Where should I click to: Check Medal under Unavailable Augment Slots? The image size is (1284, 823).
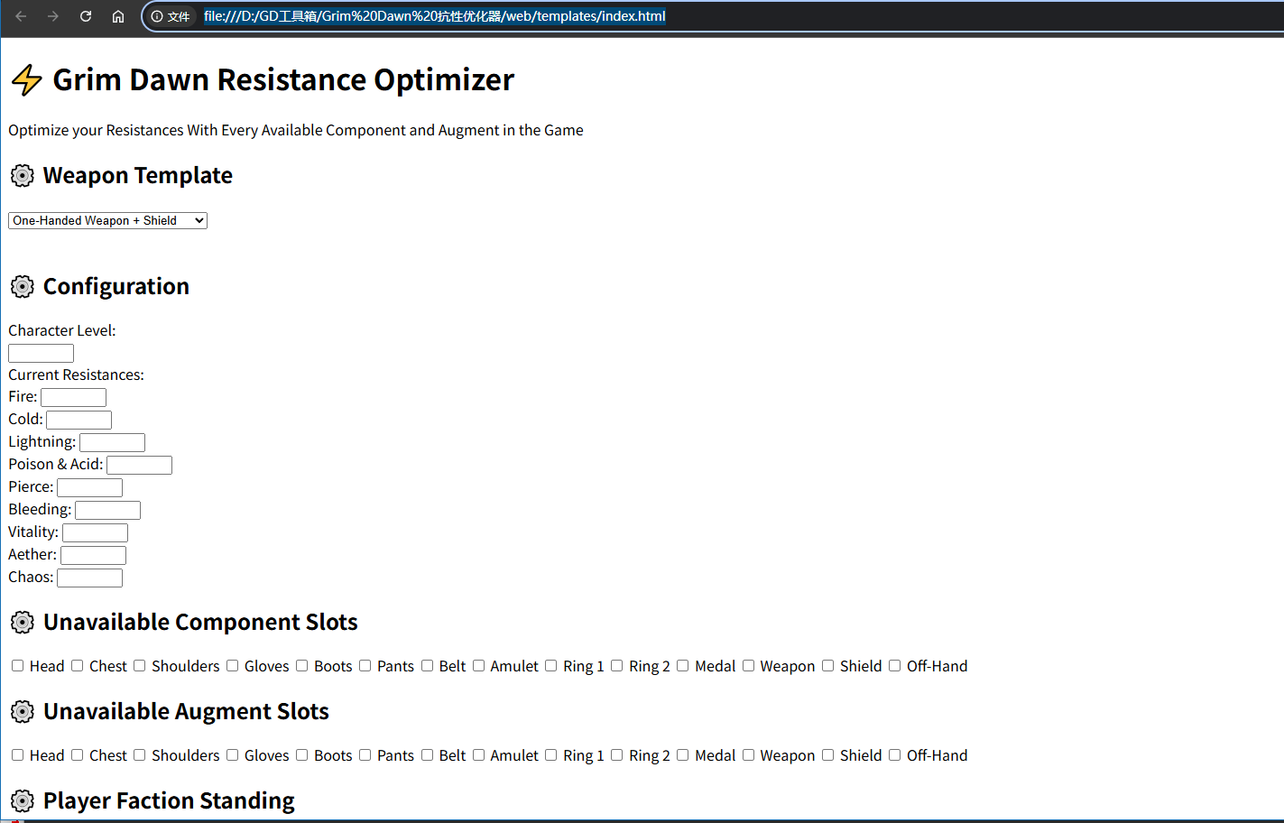[x=683, y=755]
